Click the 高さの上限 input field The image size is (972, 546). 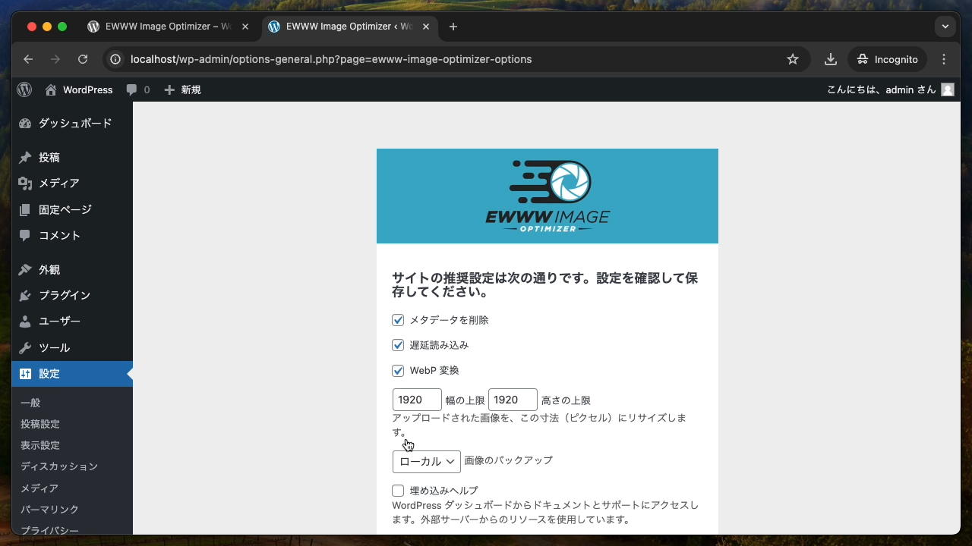click(513, 400)
